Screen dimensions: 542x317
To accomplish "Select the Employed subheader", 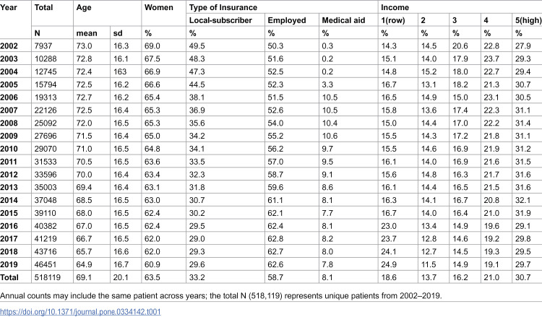I will pyautogui.click(x=287, y=20).
